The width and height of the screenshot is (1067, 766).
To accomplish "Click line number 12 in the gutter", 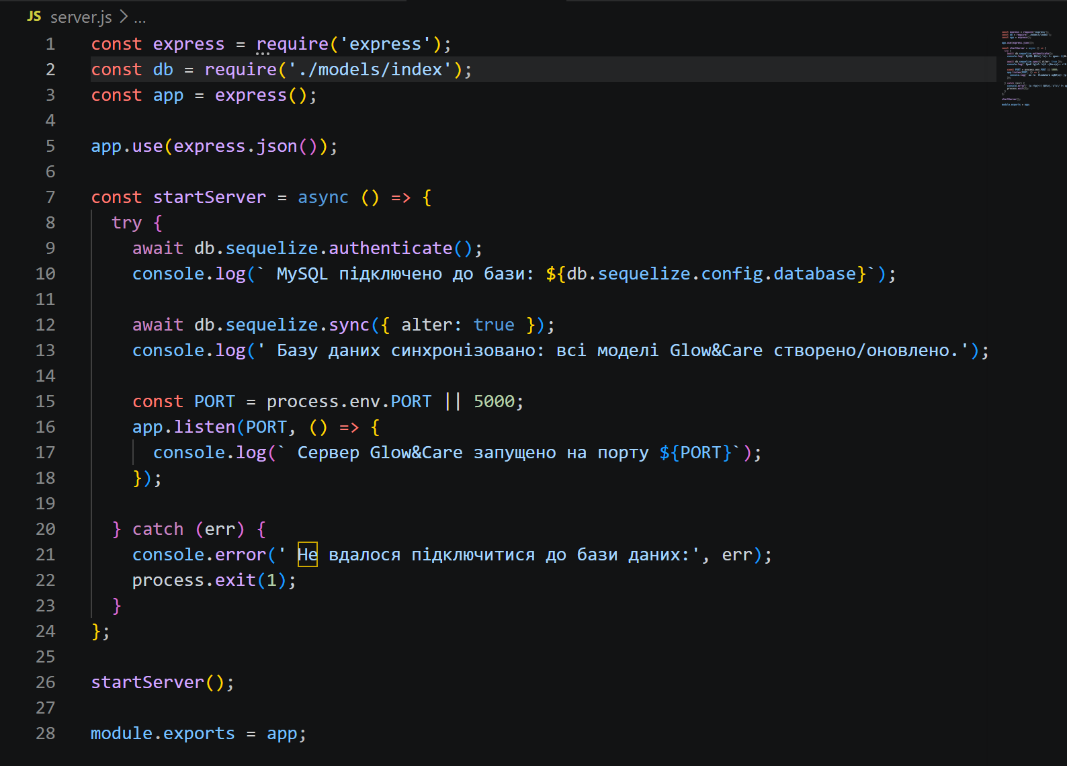I will click(46, 325).
